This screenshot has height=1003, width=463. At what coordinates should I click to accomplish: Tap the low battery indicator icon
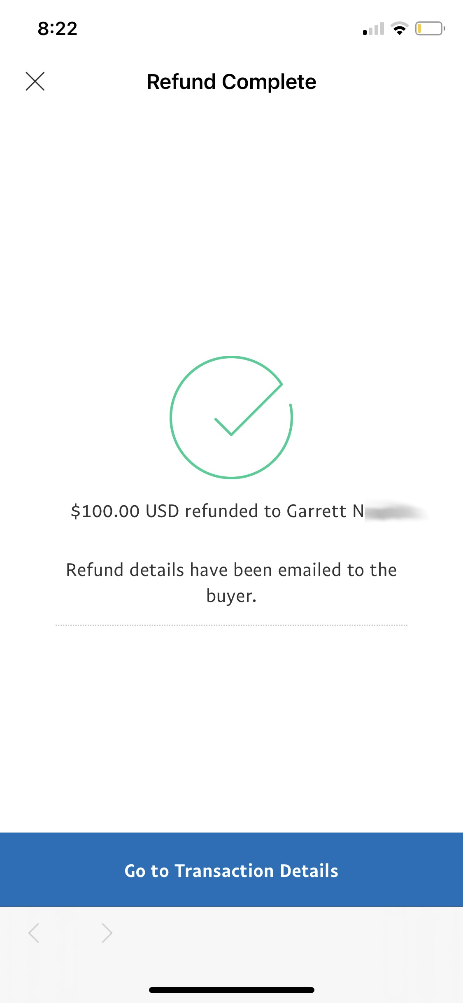coord(430,28)
